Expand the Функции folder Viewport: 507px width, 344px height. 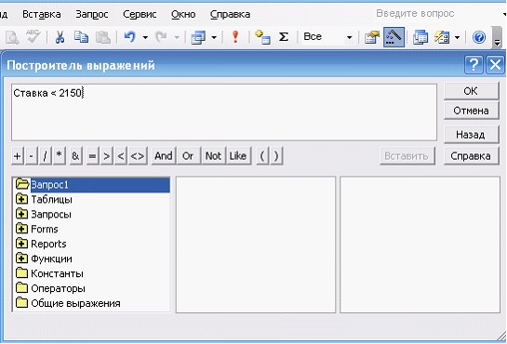pyautogui.click(x=21, y=258)
